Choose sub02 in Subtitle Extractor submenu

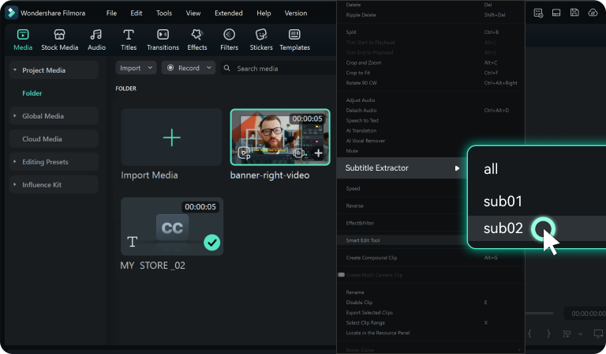pyautogui.click(x=537, y=228)
